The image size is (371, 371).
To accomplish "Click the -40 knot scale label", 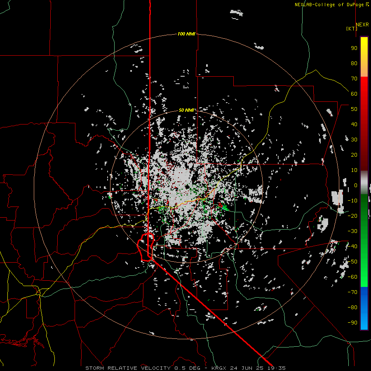I will coord(352,247).
